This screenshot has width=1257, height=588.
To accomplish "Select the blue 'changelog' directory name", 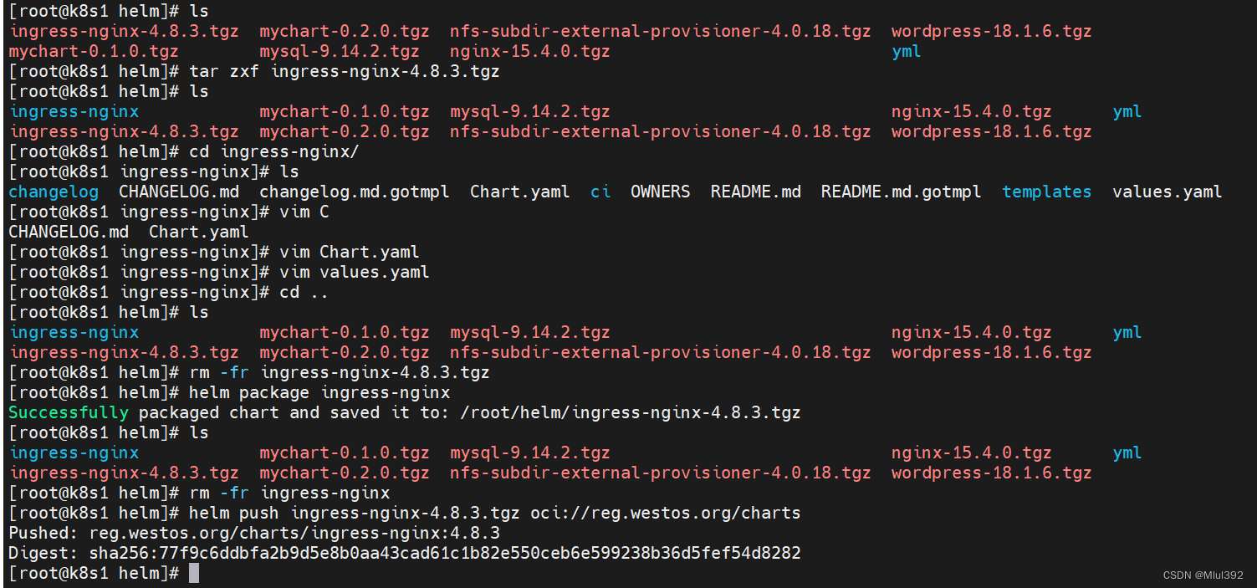I will click(x=54, y=192).
